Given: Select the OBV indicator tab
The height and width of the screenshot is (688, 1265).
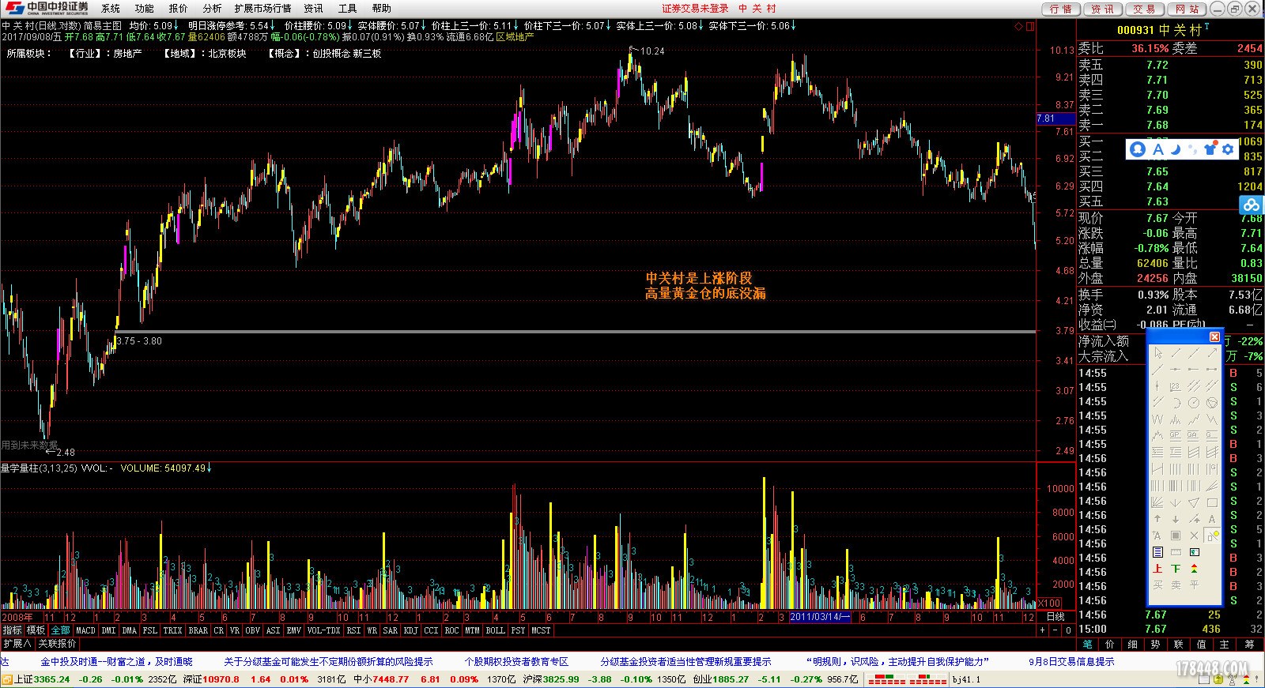Looking at the screenshot, I should (252, 630).
